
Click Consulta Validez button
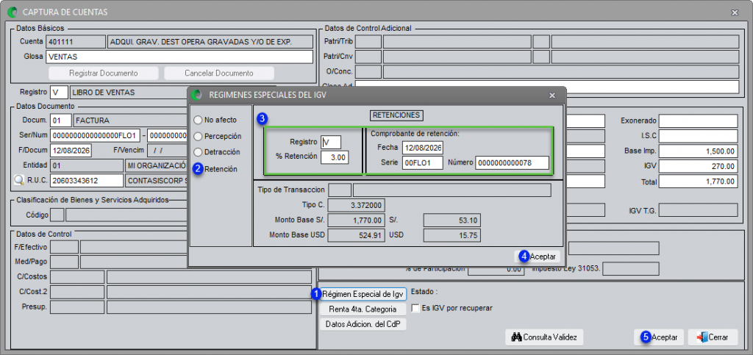click(545, 337)
